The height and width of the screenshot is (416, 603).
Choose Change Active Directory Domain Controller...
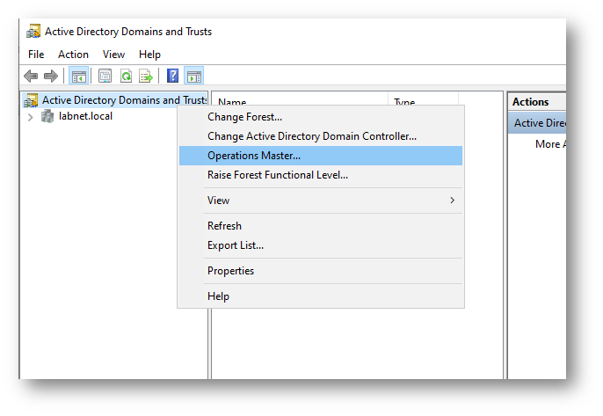point(321,136)
